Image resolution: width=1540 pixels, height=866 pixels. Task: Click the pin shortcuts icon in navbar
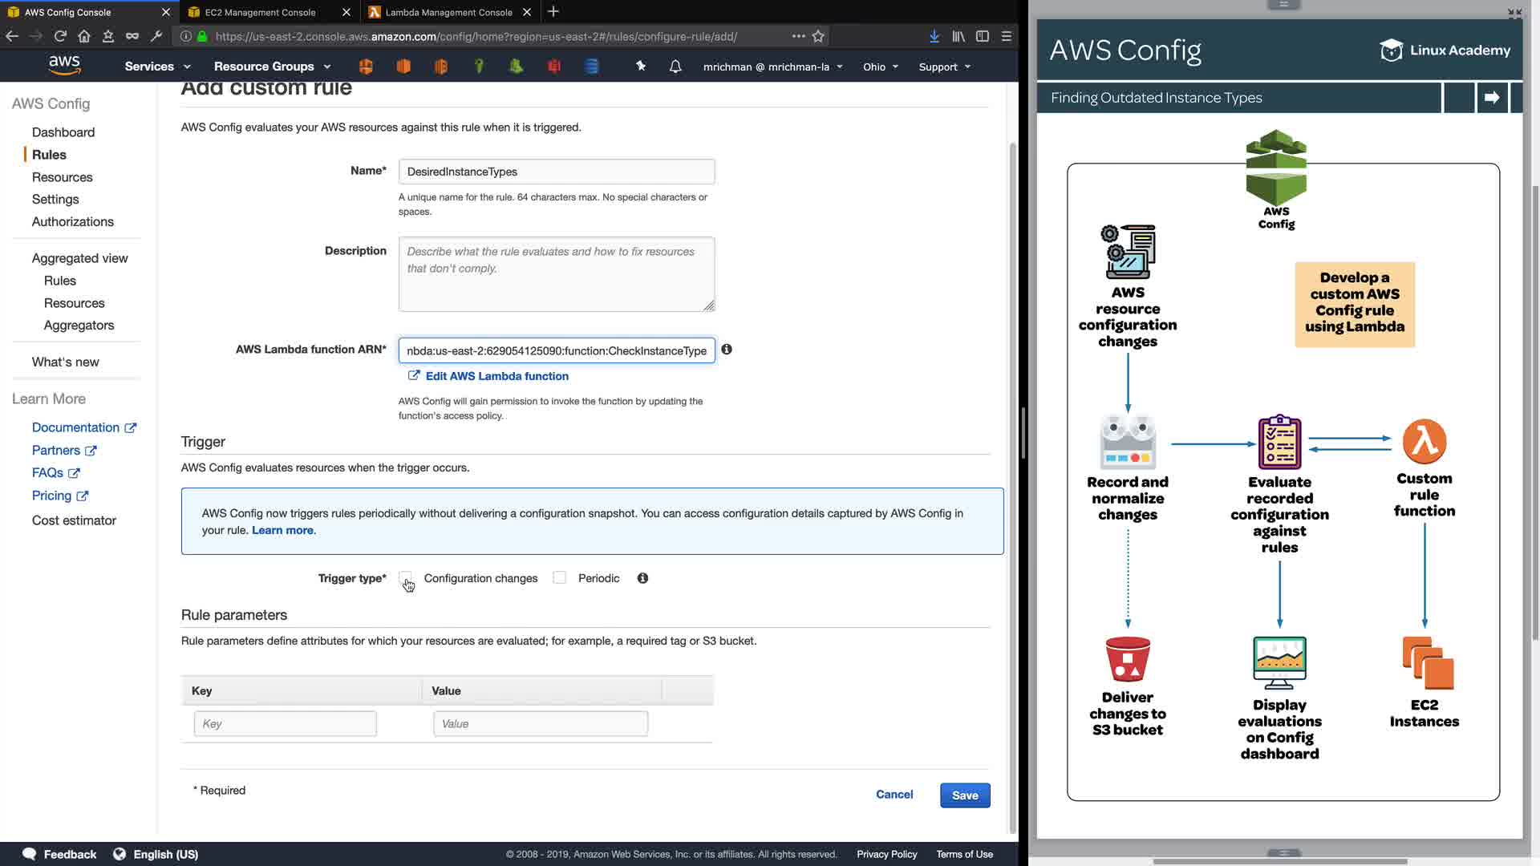[641, 67]
